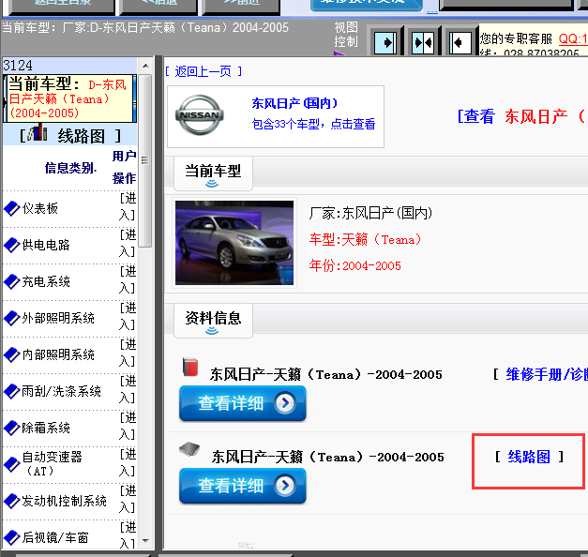Viewport: 588px width, 557px height.
Task: Click [进入] for 自动变速器（AT）row
Action: click(x=128, y=462)
